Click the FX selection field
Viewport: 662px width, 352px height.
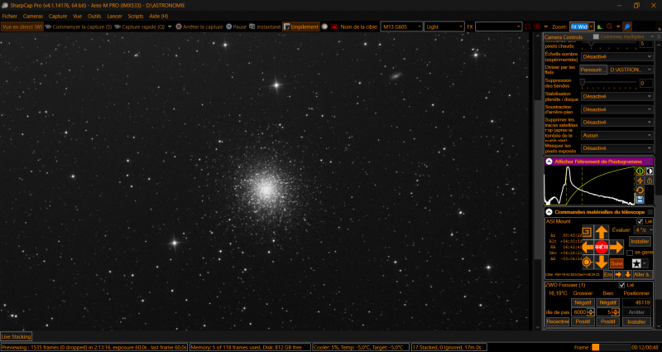pos(499,27)
